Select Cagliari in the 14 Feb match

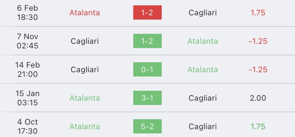(85, 69)
